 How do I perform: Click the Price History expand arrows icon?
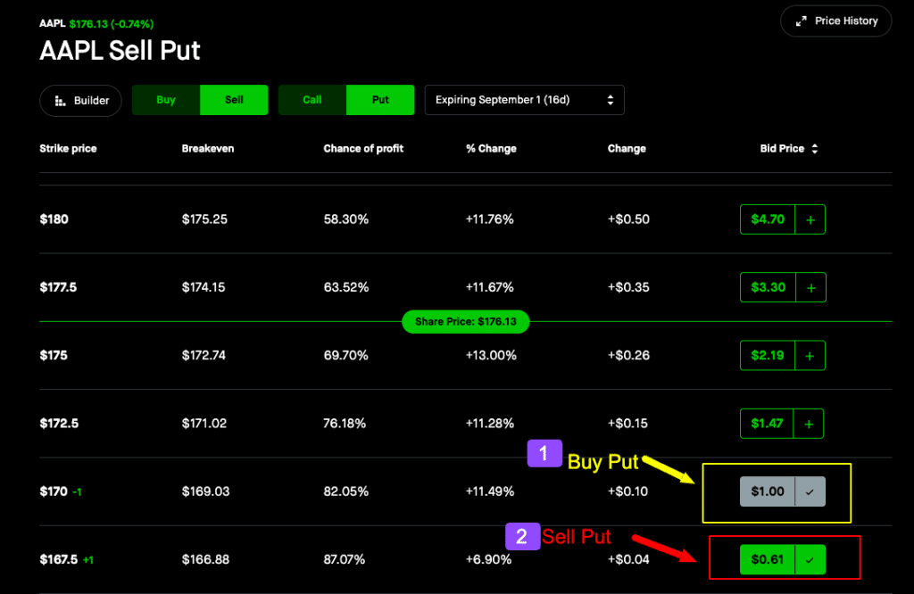(x=801, y=21)
